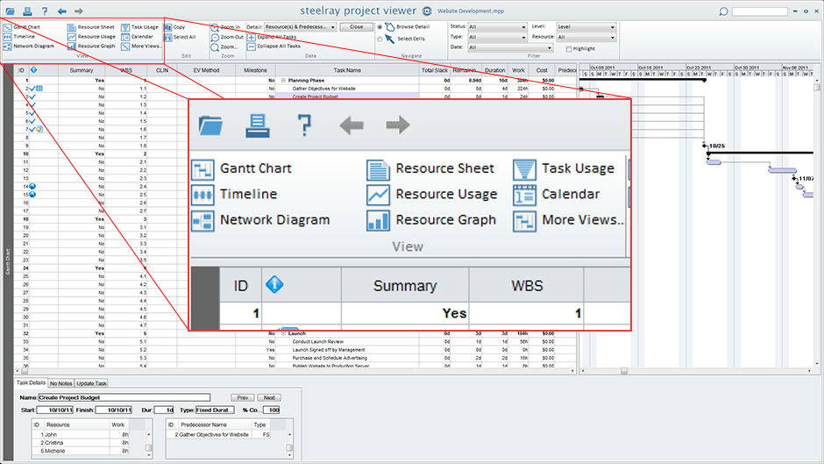Switch to the No Notes tab

pyautogui.click(x=61, y=383)
